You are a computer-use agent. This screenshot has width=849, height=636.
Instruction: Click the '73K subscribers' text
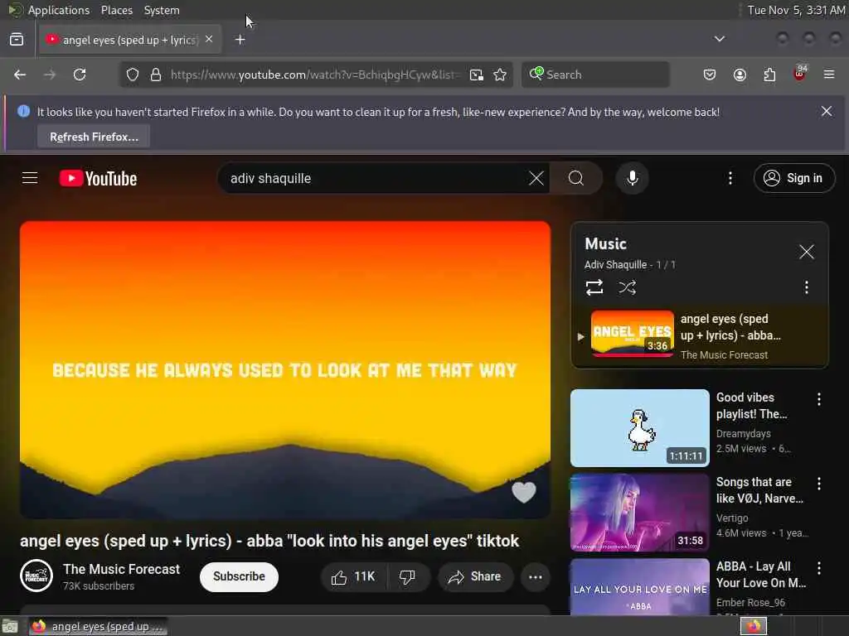(99, 585)
